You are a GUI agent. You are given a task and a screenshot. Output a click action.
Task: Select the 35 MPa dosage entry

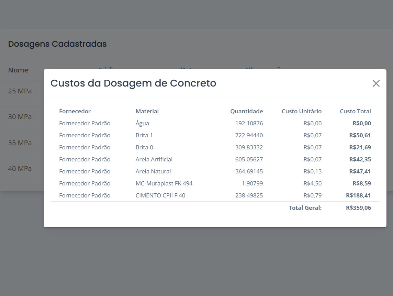tap(20, 143)
